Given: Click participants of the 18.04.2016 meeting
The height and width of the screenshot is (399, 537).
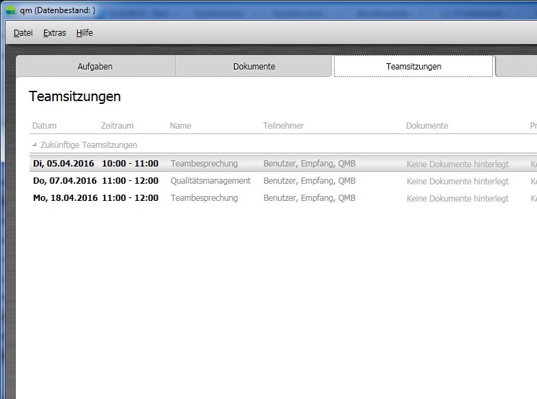Looking at the screenshot, I should [x=309, y=198].
